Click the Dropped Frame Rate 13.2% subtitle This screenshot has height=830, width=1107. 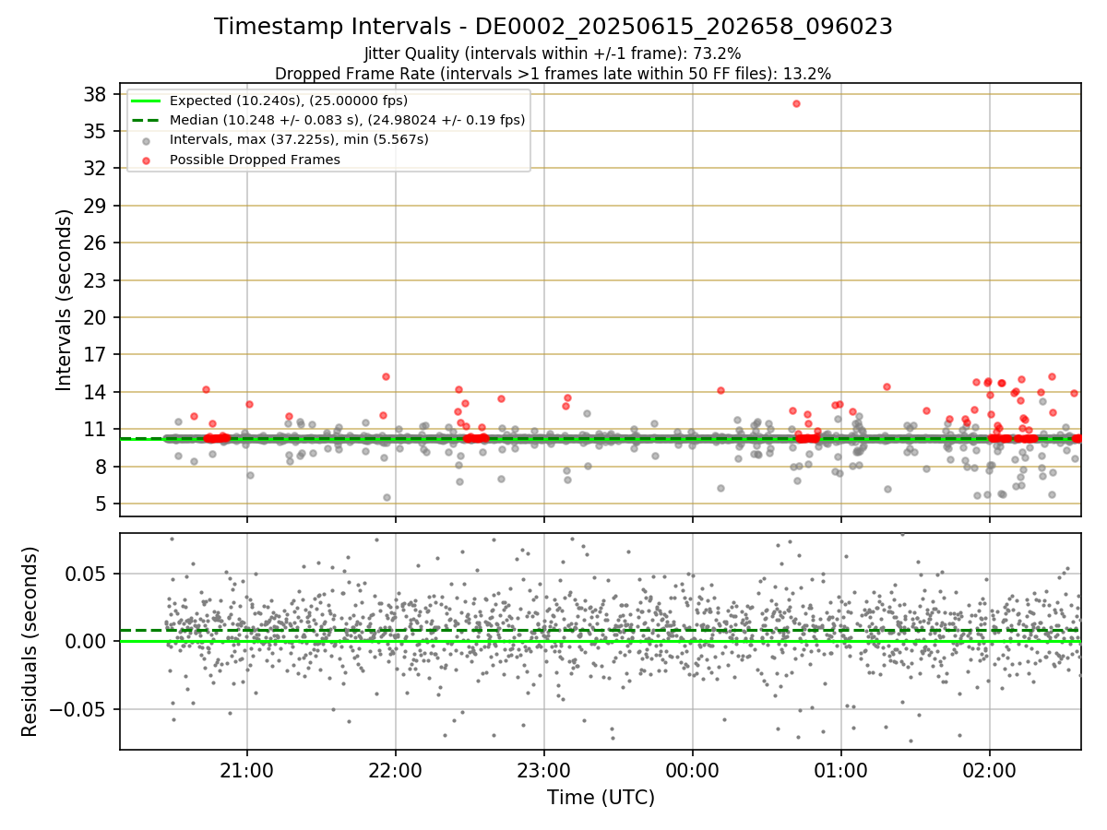(553, 74)
